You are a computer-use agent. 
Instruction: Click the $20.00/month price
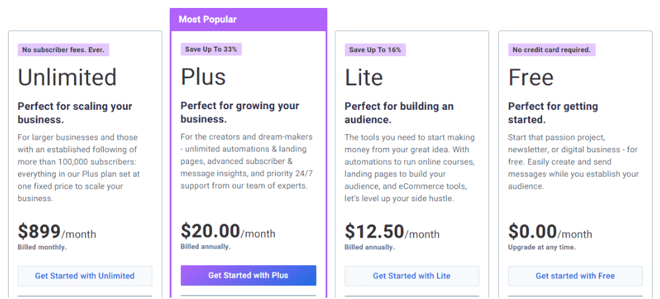[228, 232]
